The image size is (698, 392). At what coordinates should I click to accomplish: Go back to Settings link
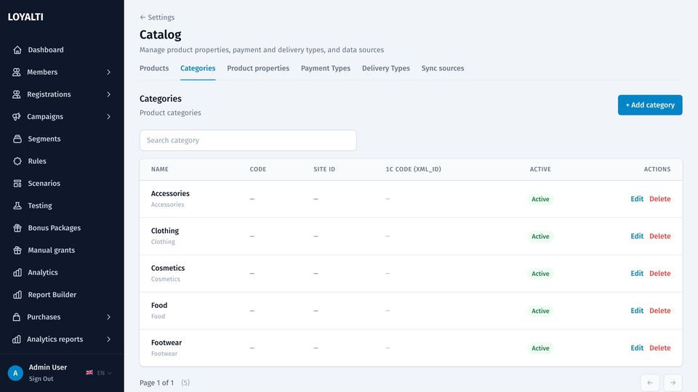157,17
